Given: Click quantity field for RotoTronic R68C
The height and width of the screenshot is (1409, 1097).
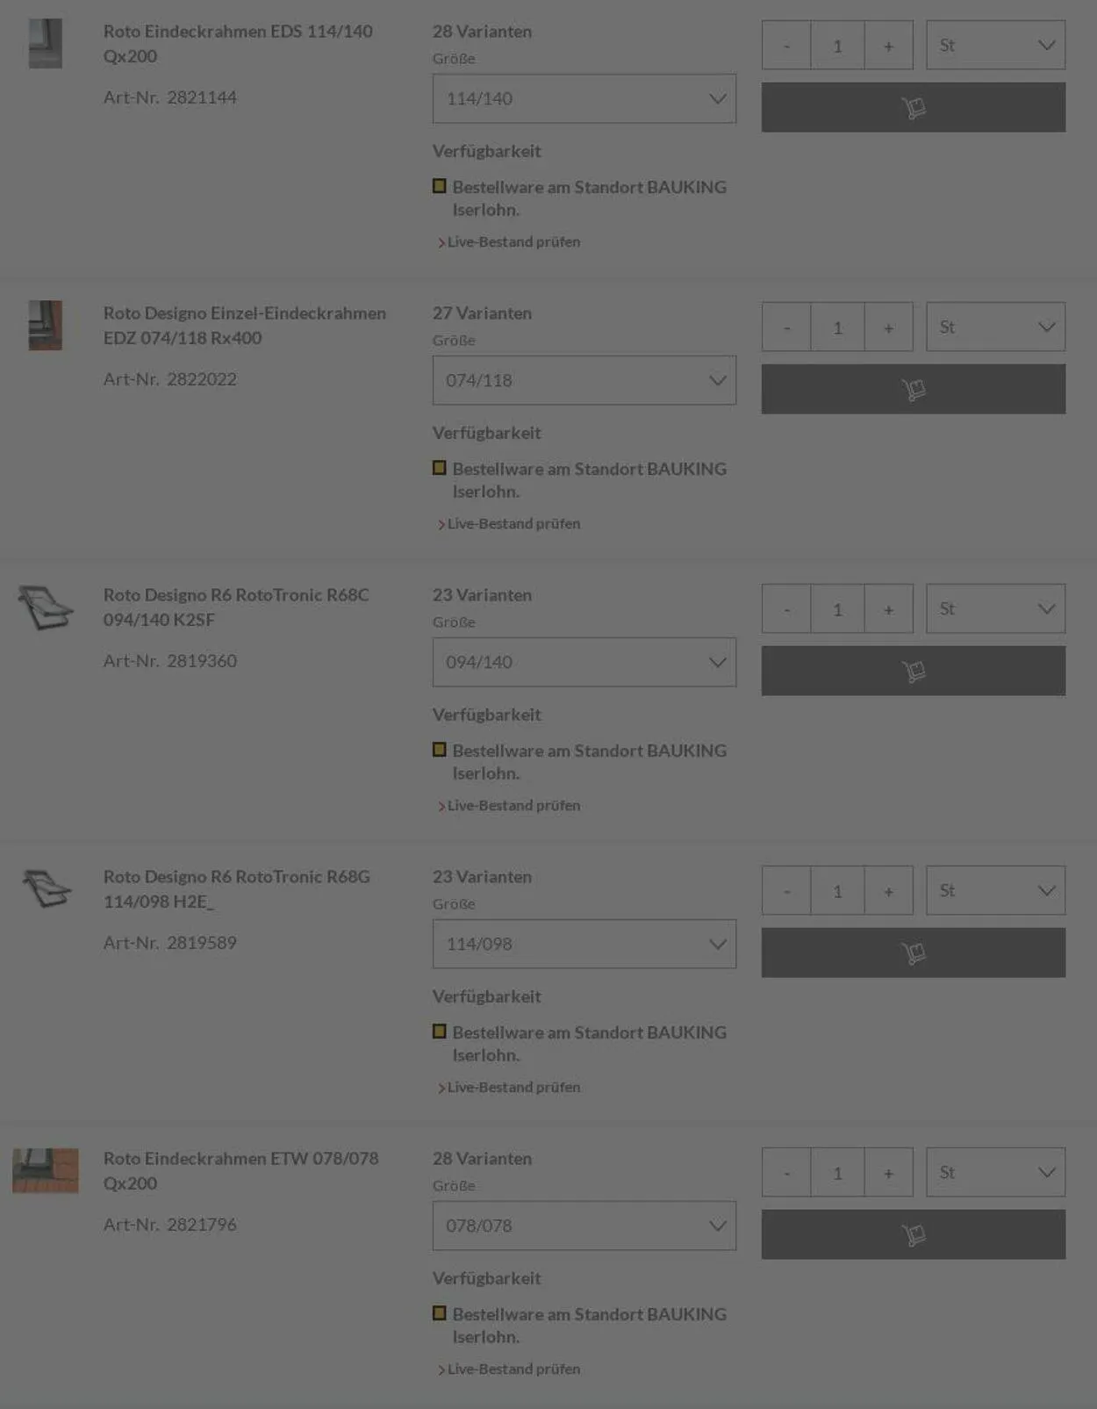Looking at the screenshot, I should [837, 609].
